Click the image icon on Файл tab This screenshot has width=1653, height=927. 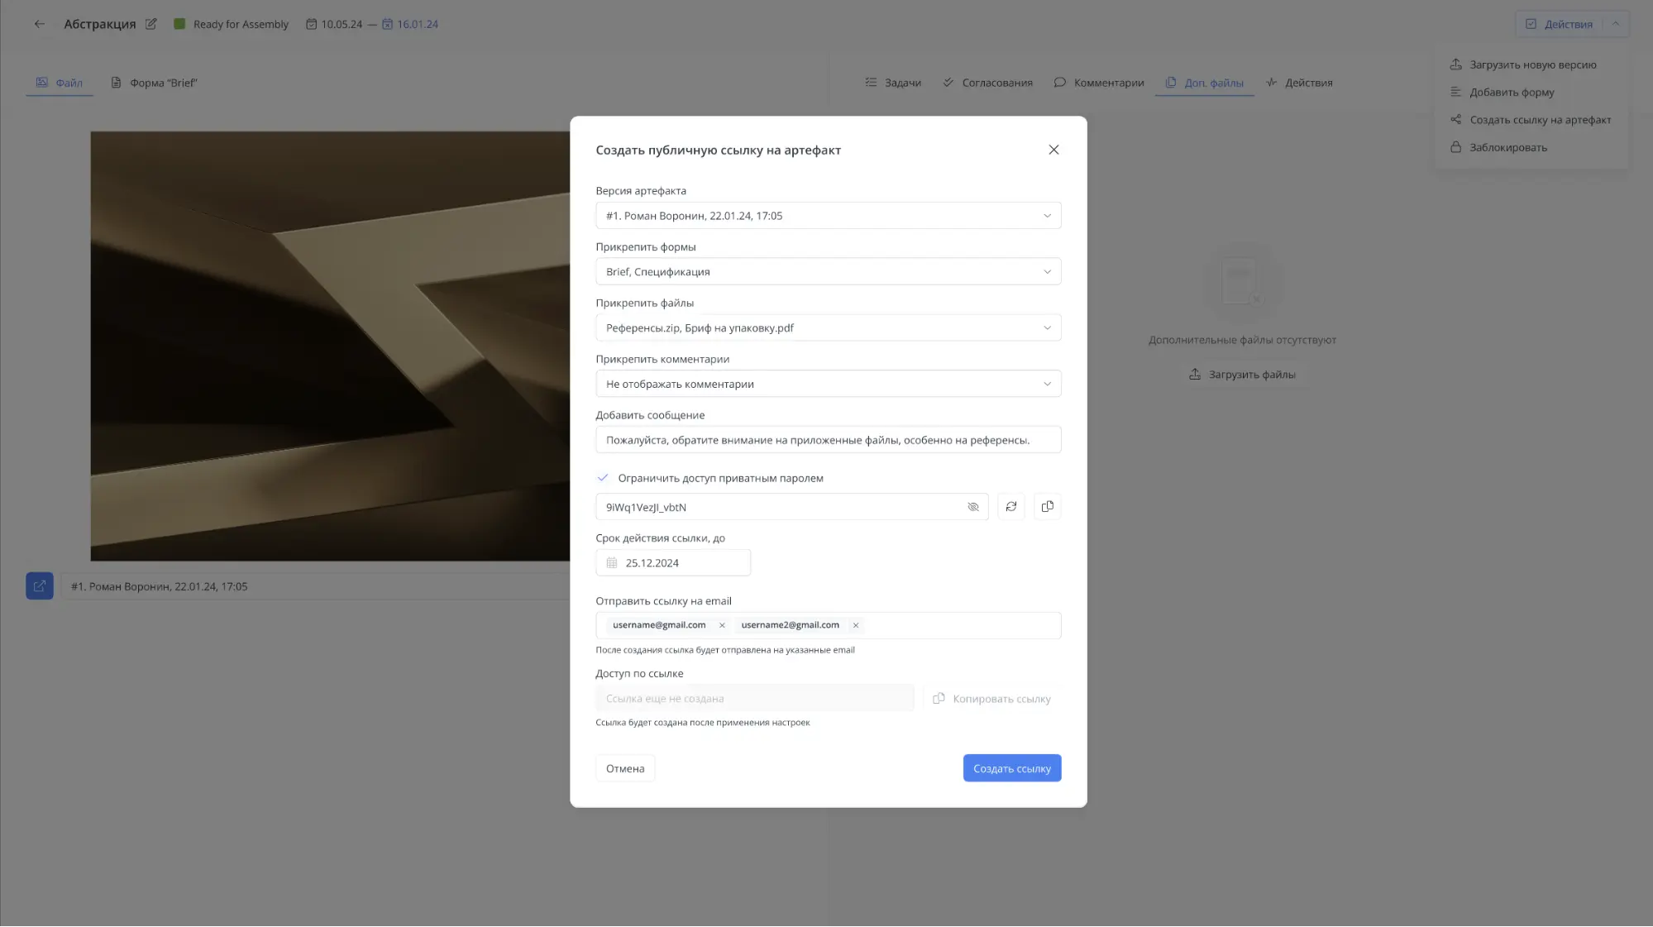[41, 83]
